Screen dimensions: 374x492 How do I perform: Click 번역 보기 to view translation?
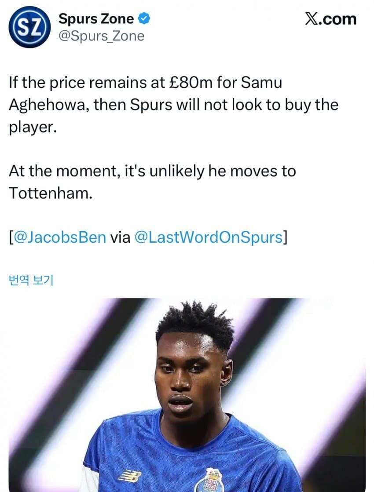pyautogui.click(x=31, y=280)
